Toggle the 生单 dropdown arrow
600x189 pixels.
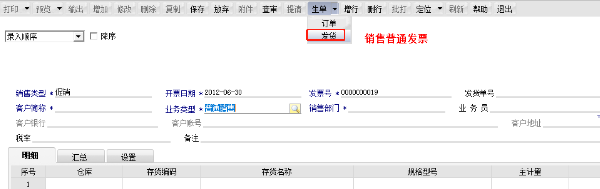335,9
